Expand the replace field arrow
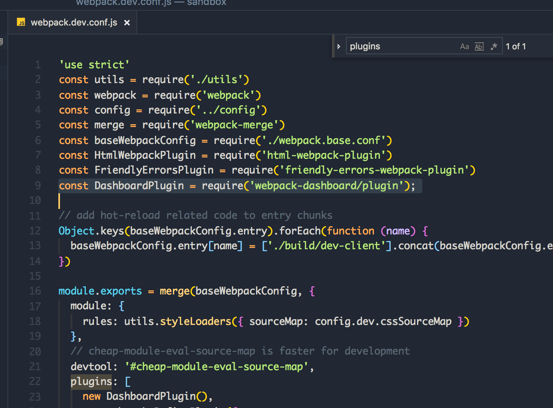This screenshot has height=408, width=553. (339, 46)
